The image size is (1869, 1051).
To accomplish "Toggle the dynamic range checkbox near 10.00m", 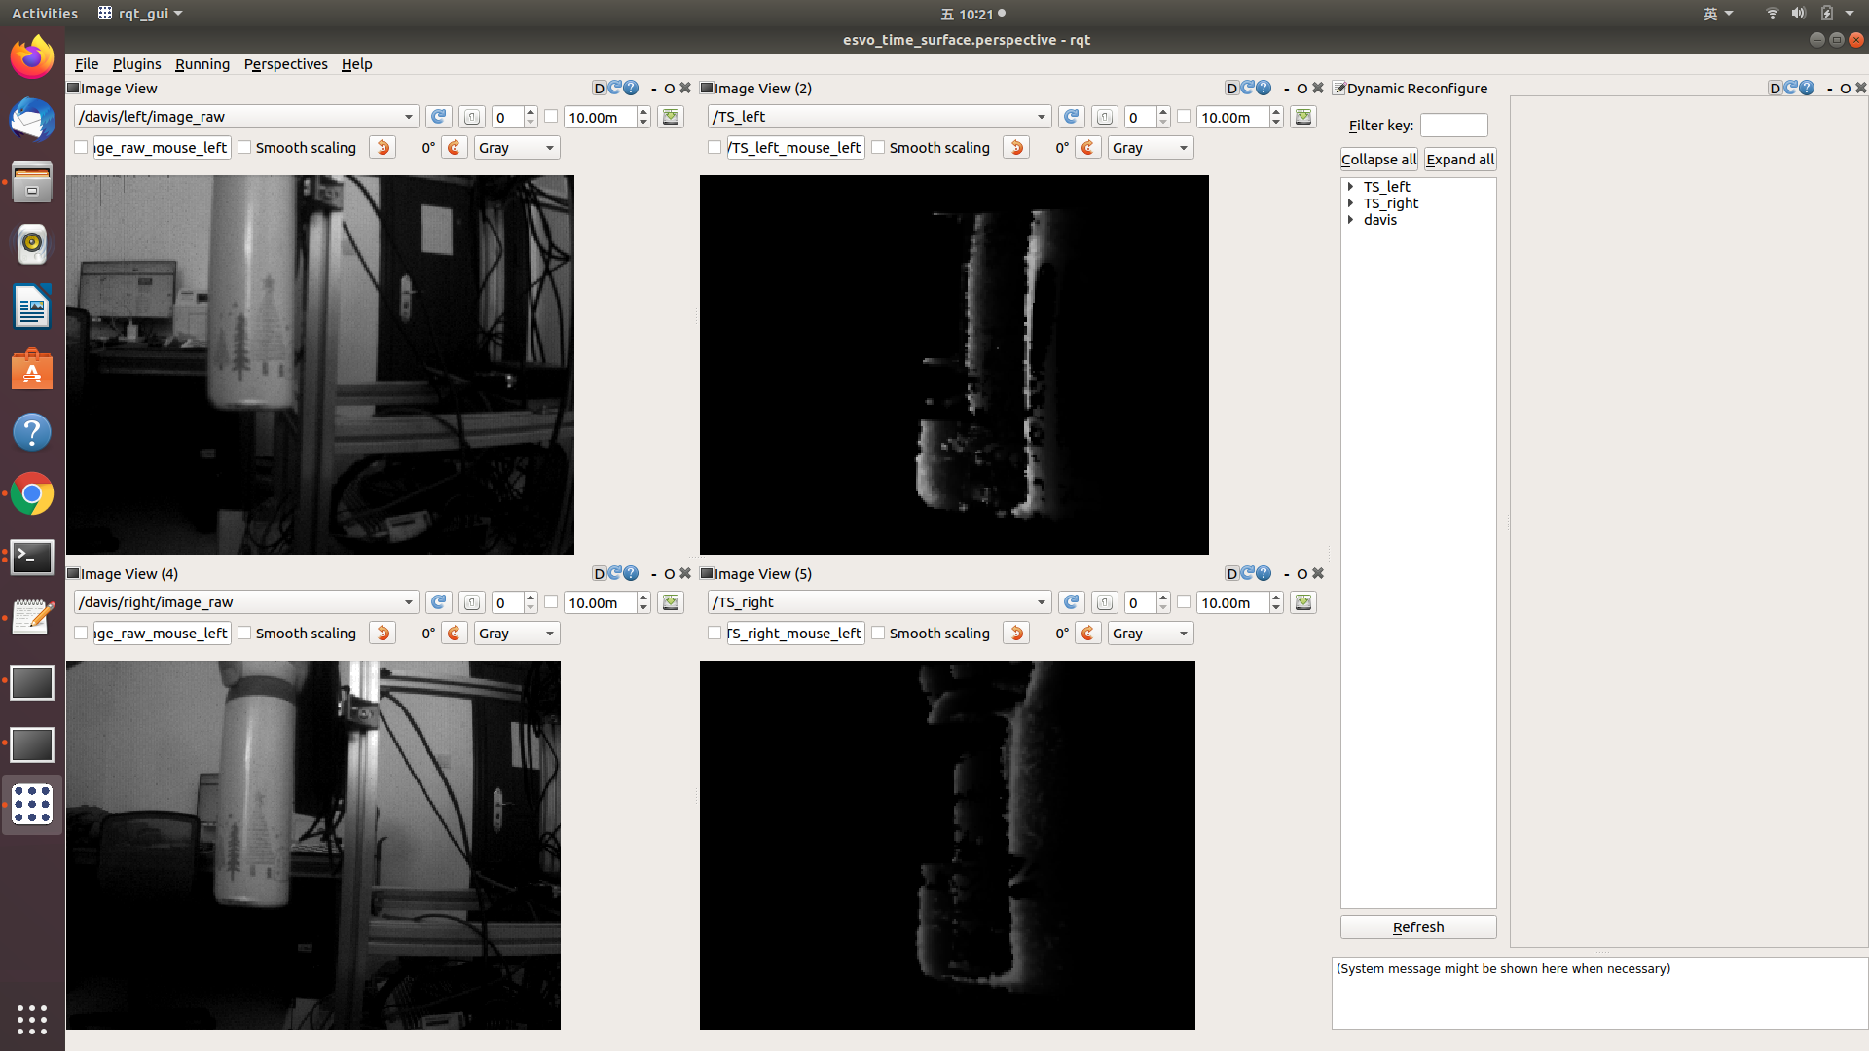I will 550,116.
